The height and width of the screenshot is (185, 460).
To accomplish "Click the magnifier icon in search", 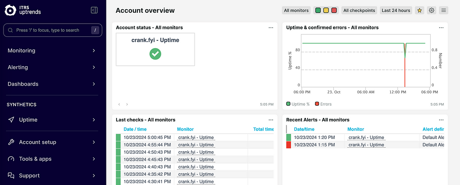I will click(10, 30).
